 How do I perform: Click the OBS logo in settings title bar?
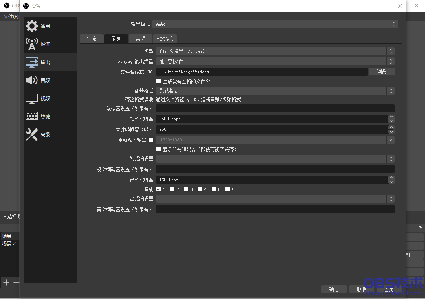pyautogui.click(x=26, y=6)
